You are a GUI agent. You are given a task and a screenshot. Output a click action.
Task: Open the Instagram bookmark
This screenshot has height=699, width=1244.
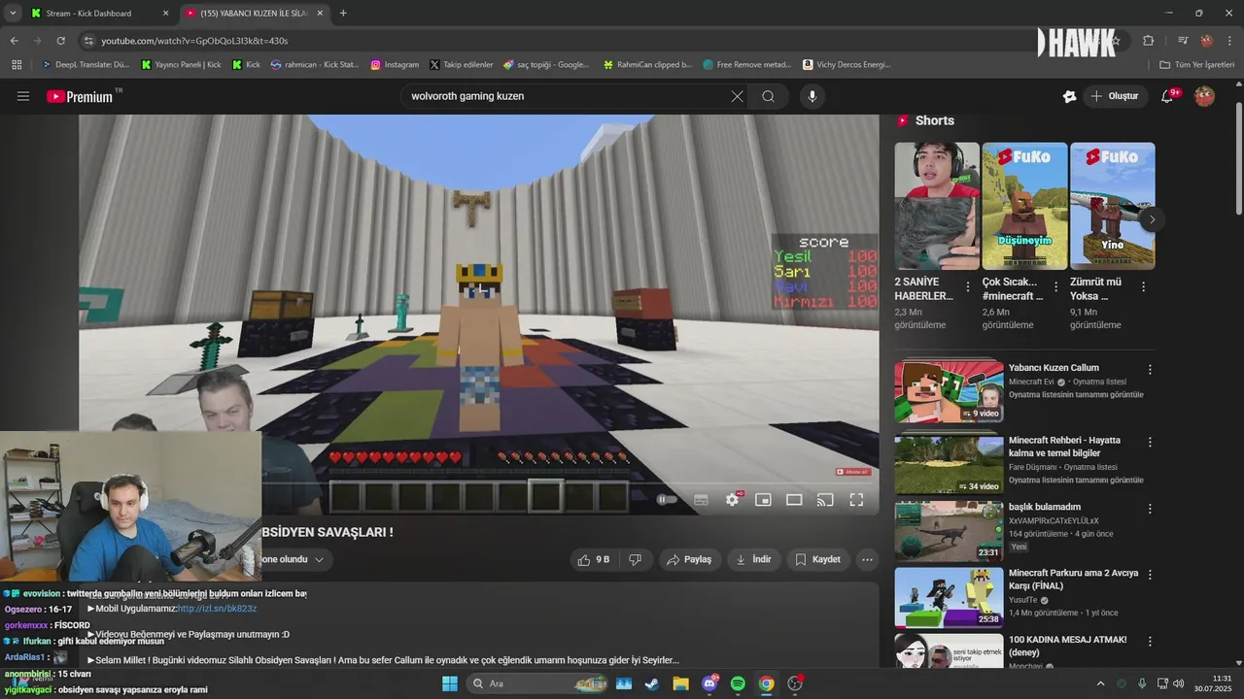[x=395, y=65]
